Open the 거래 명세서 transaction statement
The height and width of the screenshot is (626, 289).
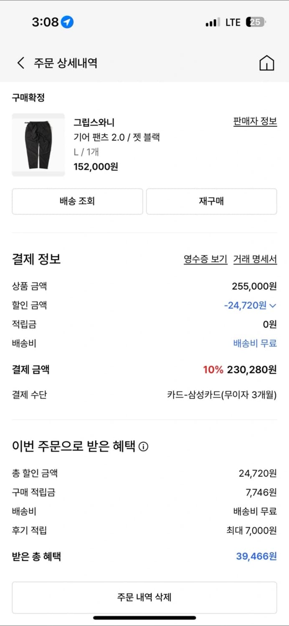(x=256, y=259)
